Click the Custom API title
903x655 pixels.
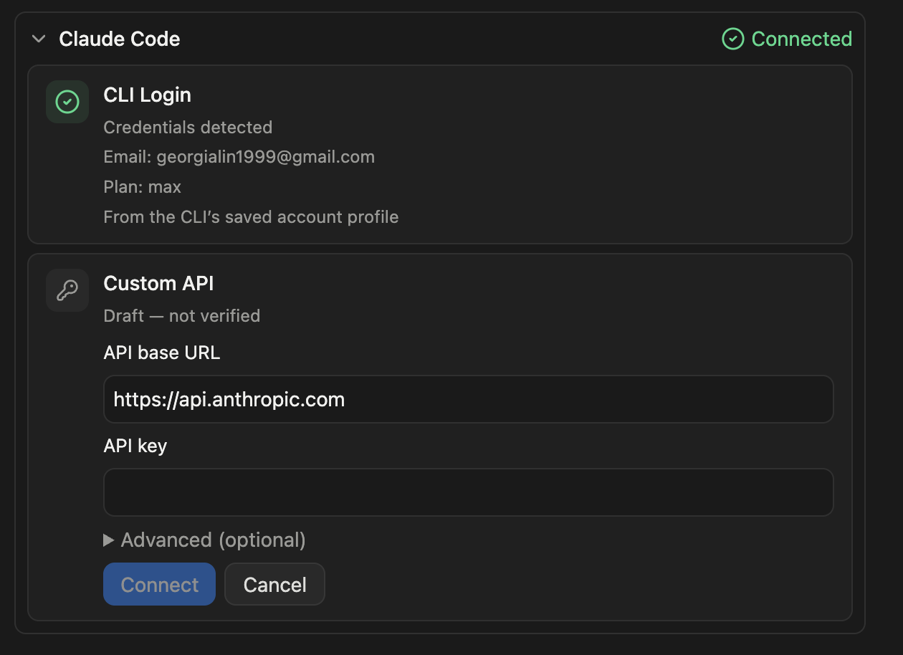158,284
